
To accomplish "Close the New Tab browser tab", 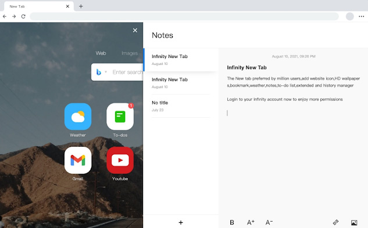I will pos(67,6).
